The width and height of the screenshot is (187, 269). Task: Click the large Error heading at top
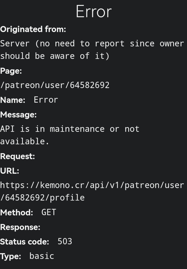coord(94,12)
